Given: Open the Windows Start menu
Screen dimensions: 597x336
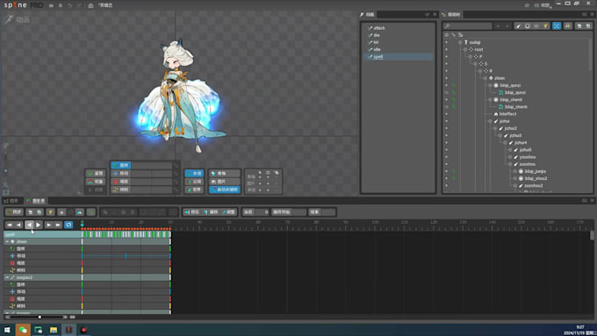Looking at the screenshot, I should pyautogui.click(x=7, y=330).
